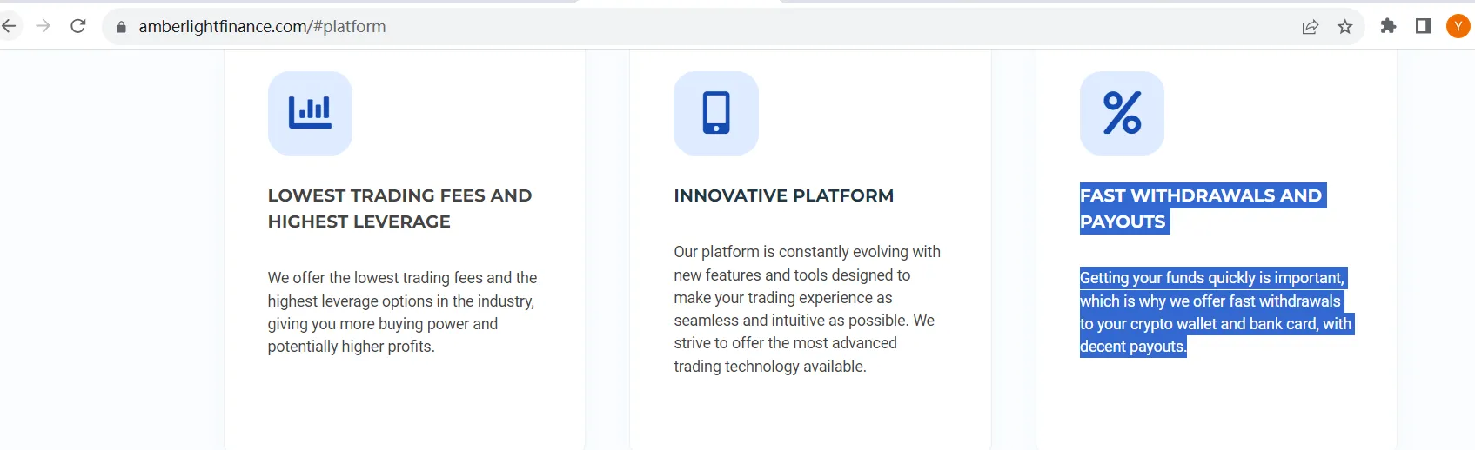Click the highlighted Fast Withdrawals and Payouts heading
The image size is (1475, 450).
[1203, 208]
